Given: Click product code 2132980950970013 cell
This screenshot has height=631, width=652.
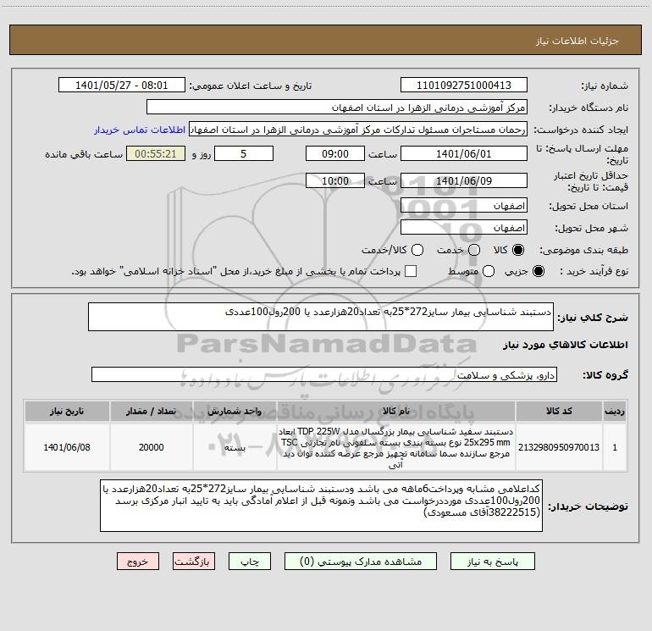Looking at the screenshot, I should coord(559,447).
